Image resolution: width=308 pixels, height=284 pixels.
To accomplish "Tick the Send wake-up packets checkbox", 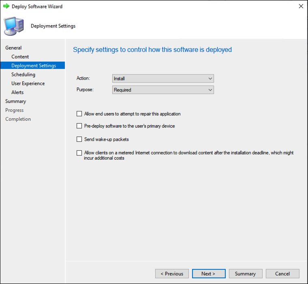I will pyautogui.click(x=79, y=139).
